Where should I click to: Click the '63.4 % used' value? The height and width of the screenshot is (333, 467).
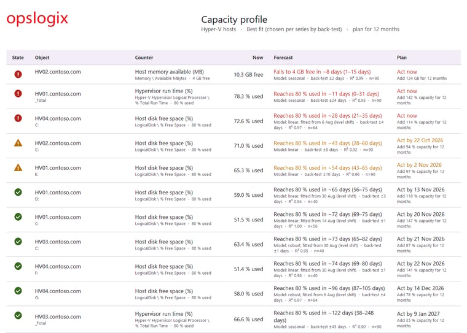coord(248,245)
